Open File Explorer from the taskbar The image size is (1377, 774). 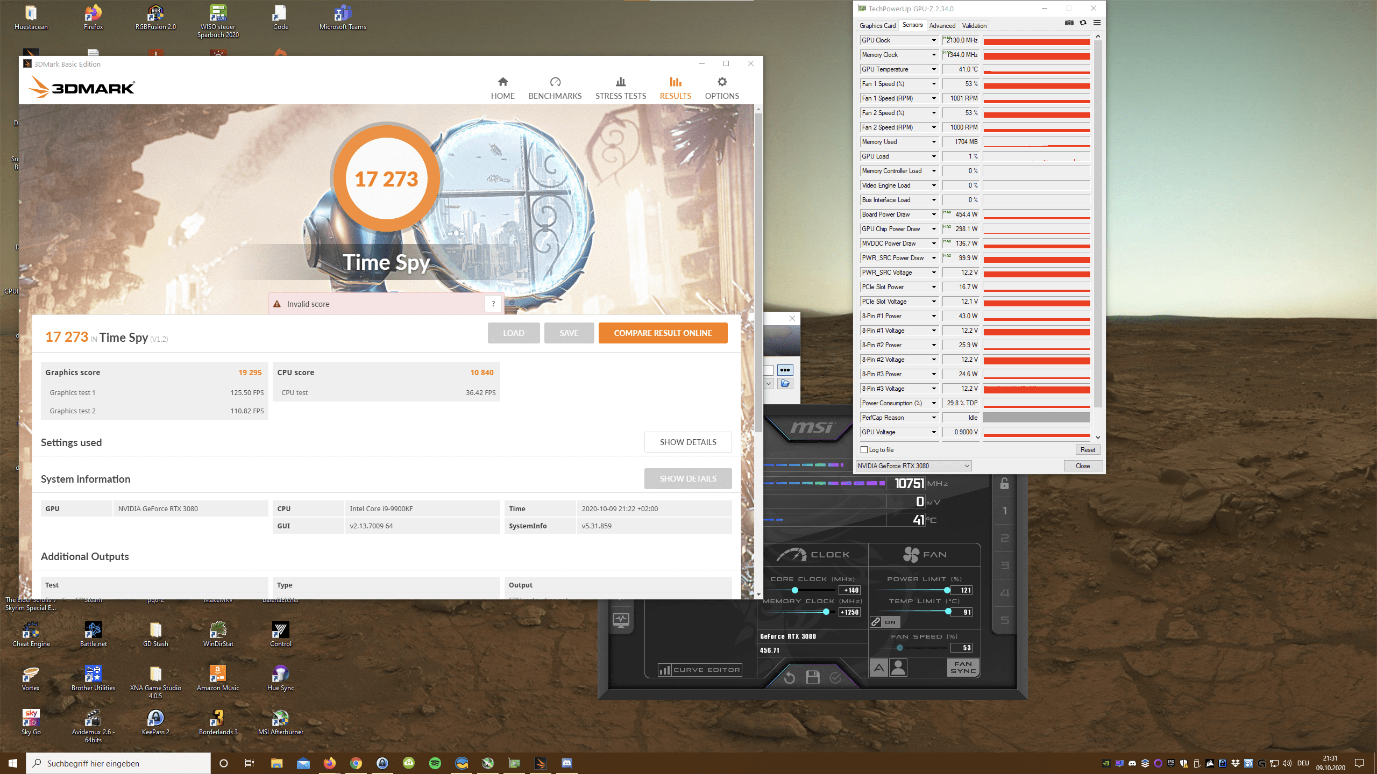pos(276,763)
